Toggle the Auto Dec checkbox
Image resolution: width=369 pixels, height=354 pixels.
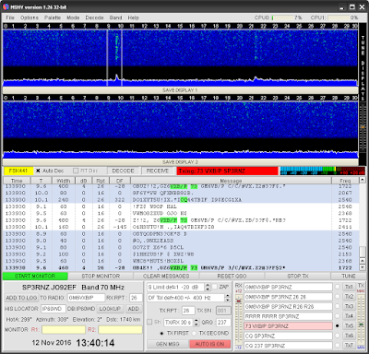(38, 171)
